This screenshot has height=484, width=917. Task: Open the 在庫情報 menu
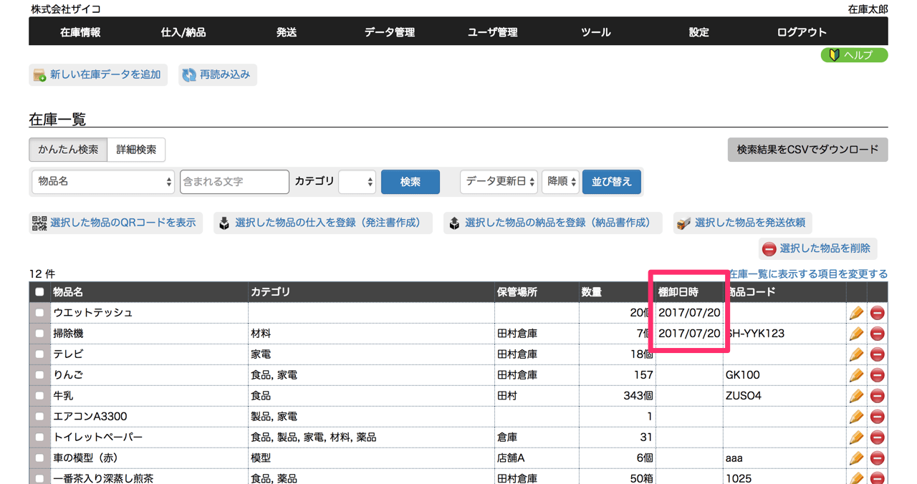(80, 32)
